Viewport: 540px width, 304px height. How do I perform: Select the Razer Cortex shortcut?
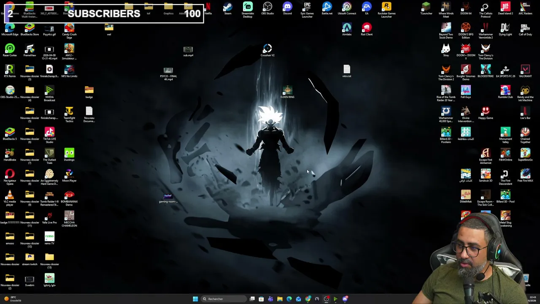click(10, 51)
